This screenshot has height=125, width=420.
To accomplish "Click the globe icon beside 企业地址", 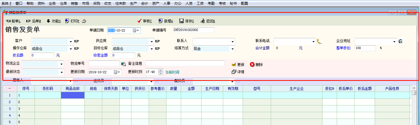I will click(400, 41).
